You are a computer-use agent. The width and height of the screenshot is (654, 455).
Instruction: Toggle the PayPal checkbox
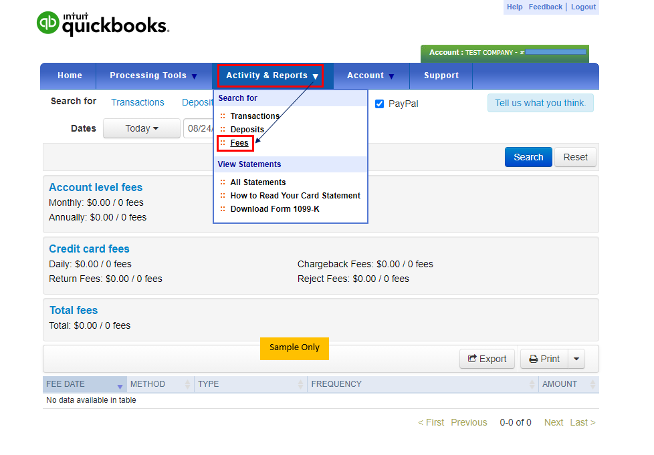tap(379, 104)
